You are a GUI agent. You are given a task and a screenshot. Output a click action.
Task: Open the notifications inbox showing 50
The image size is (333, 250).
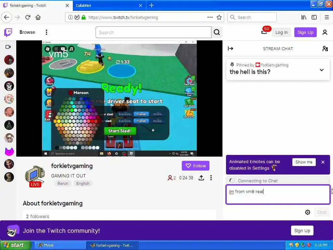[x=264, y=32]
